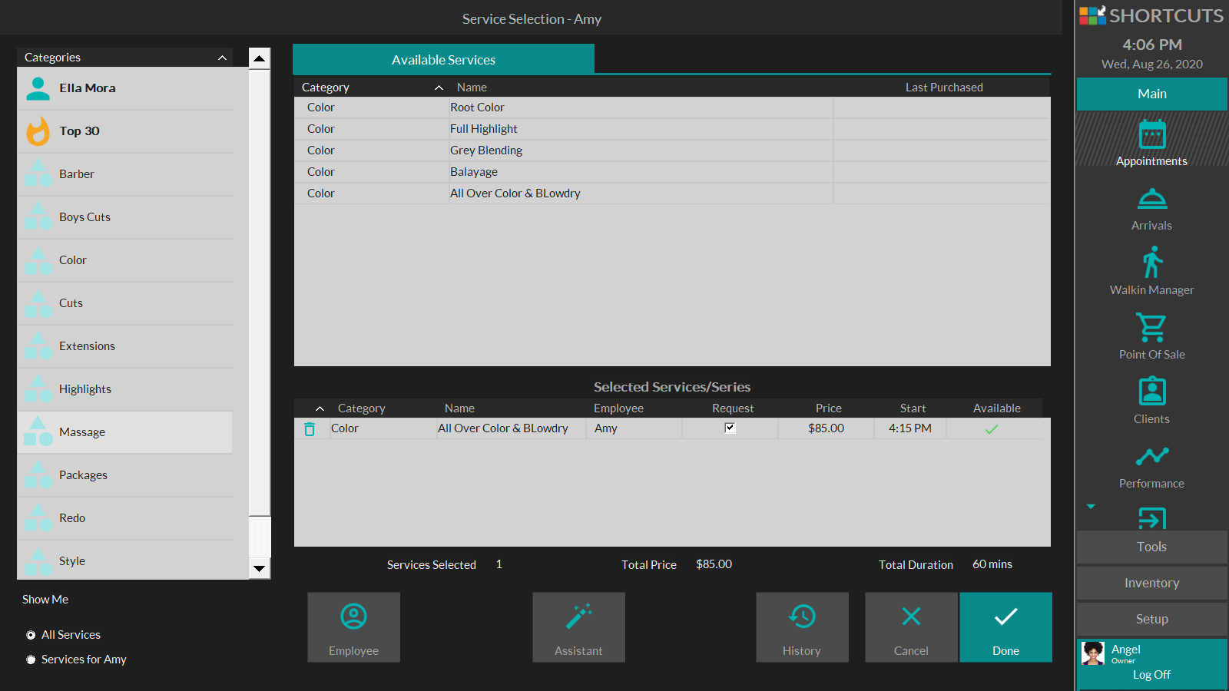Viewport: 1229px width, 691px height.
Task: Switch to the Available Services tab
Action: pos(443,60)
